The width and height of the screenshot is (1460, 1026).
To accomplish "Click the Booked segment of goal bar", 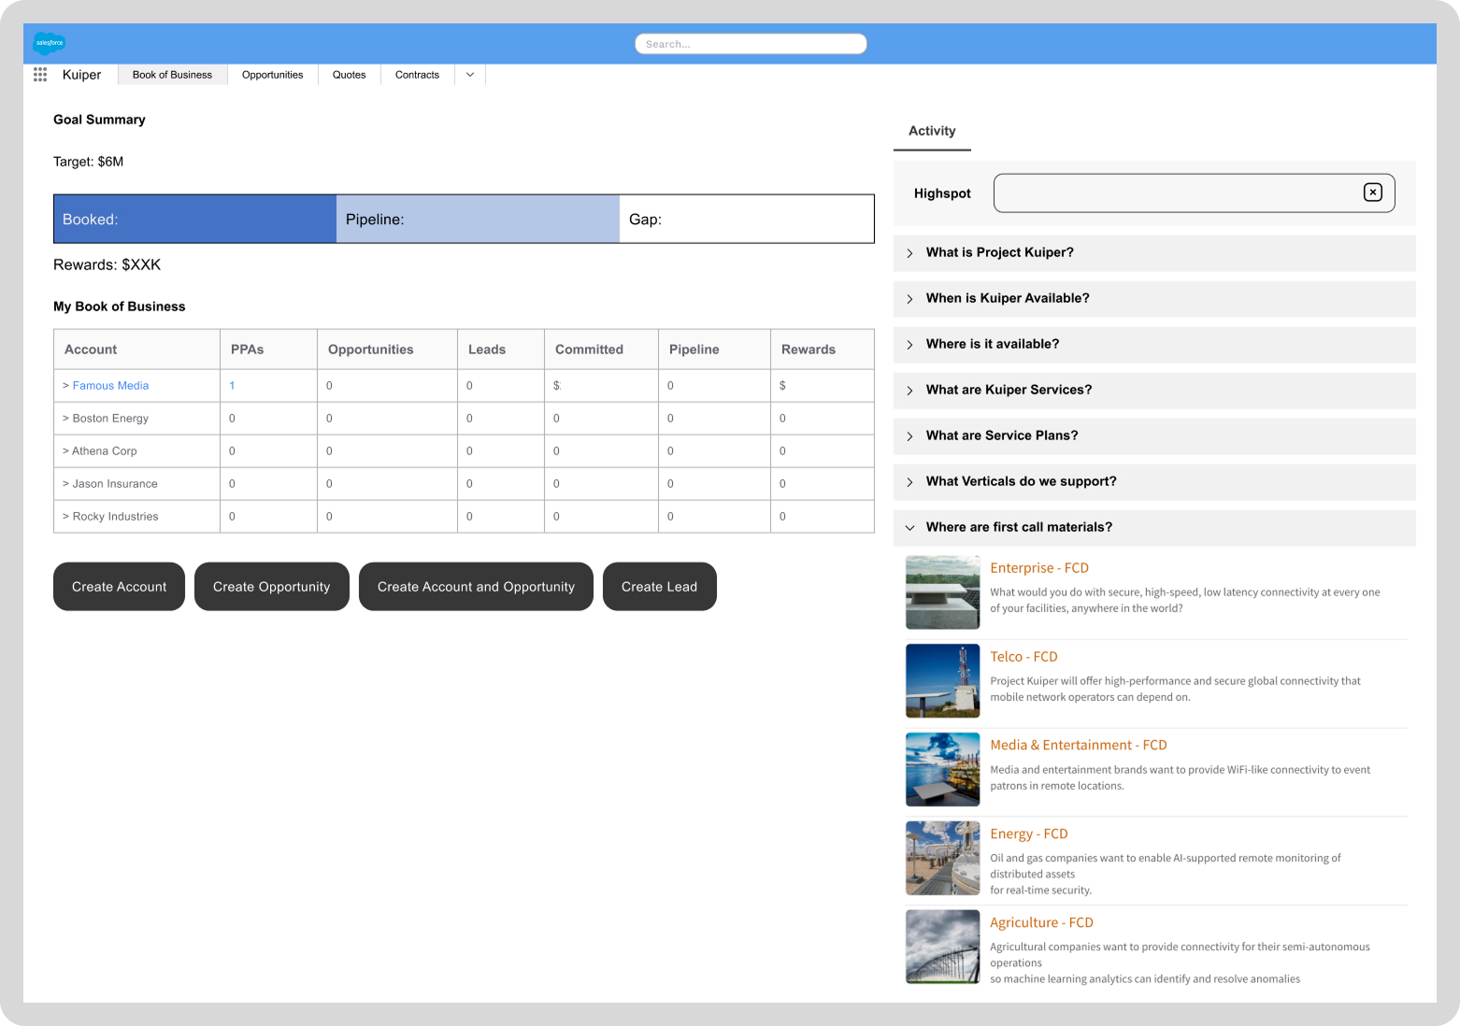I will point(194,219).
